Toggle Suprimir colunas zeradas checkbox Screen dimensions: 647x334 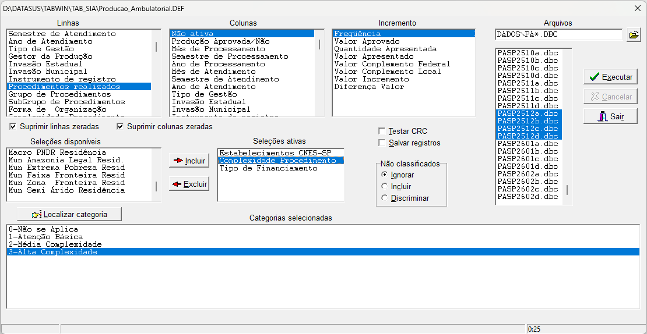click(120, 127)
